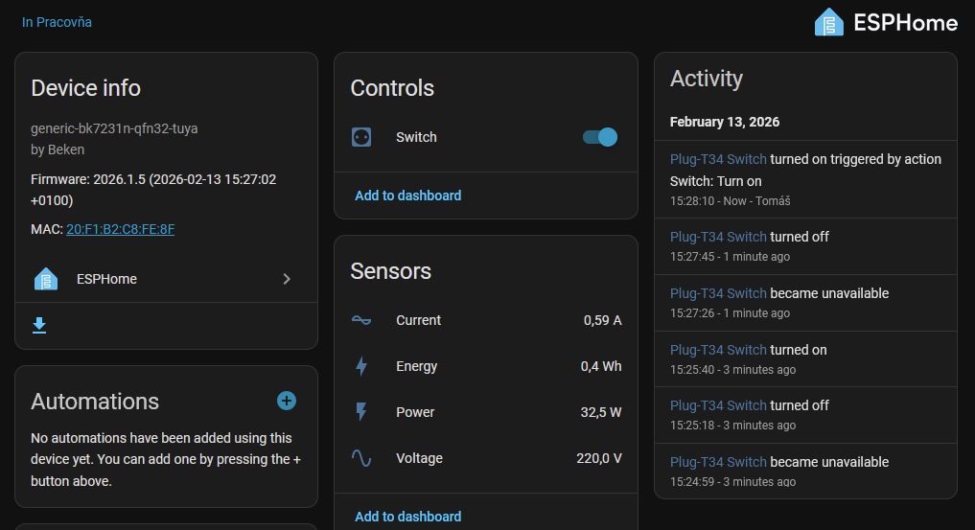Toggle the Switch off

pos(600,137)
